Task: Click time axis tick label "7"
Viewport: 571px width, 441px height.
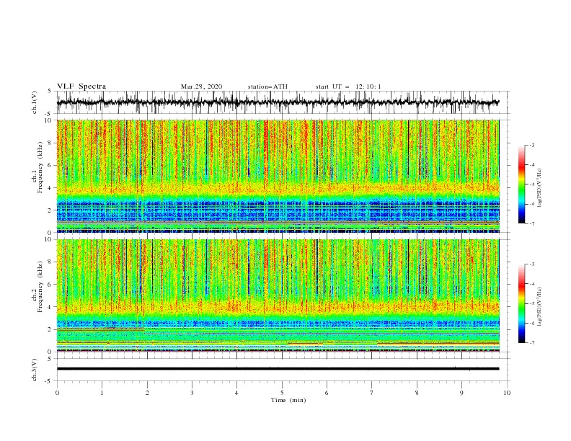Action: coord(372,393)
